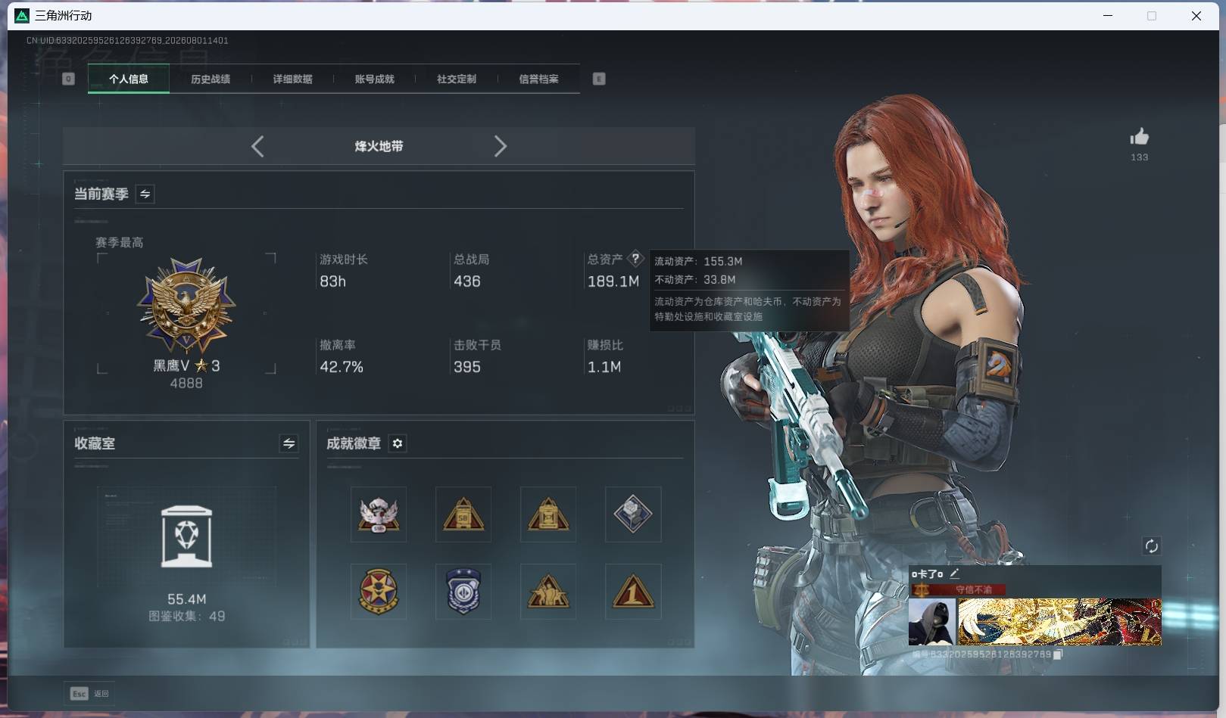This screenshot has width=1226, height=718.
Task: Select the round red star medal badge
Action: [x=379, y=592]
